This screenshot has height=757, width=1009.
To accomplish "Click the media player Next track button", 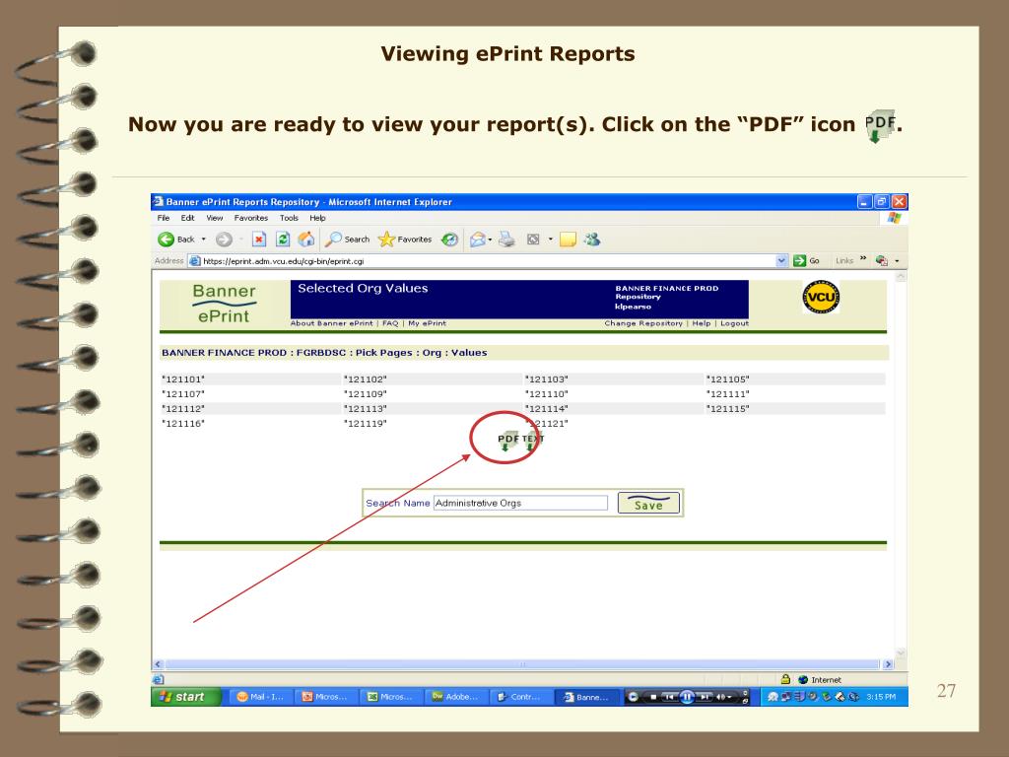I will click(705, 697).
